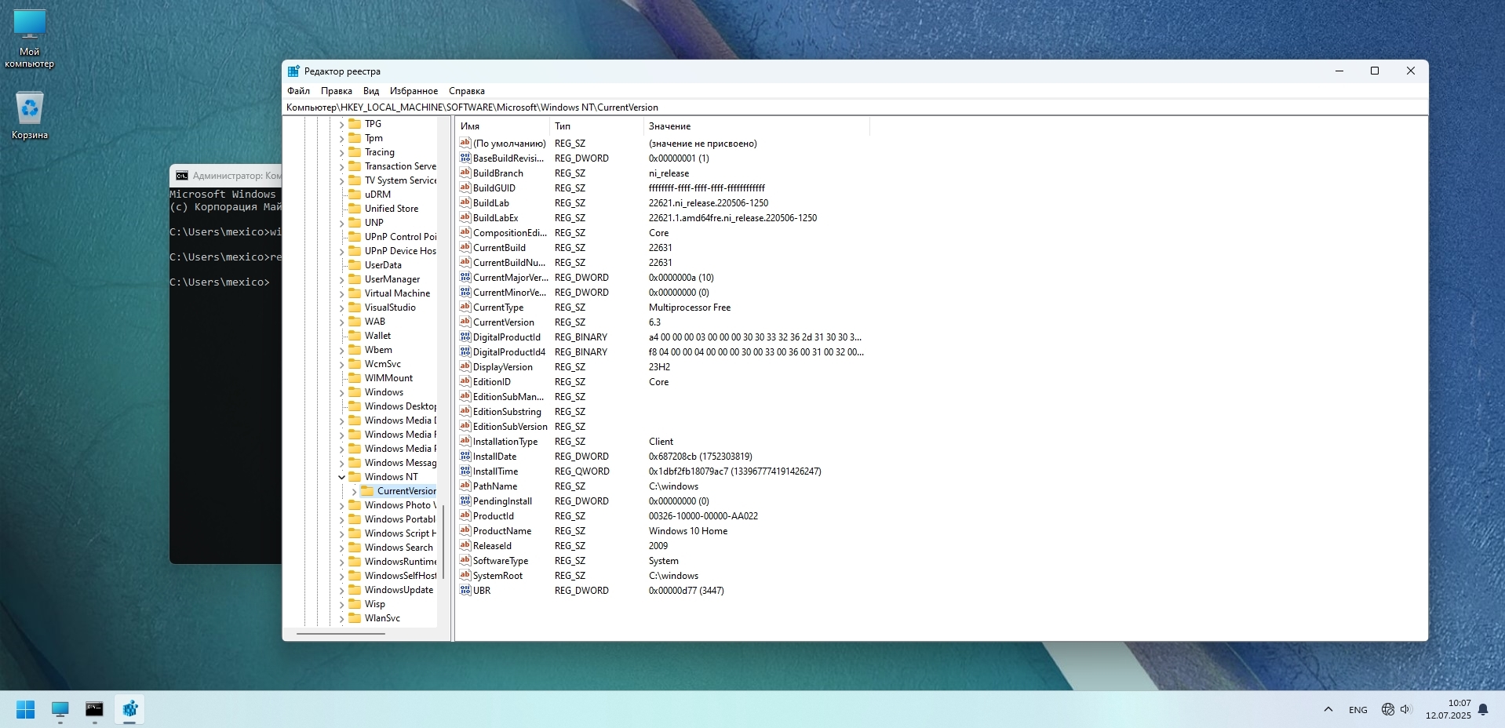Image resolution: width=1505 pixels, height=728 pixels.
Task: Click the Command Prompt taskbar icon
Action: pyautogui.click(x=95, y=709)
